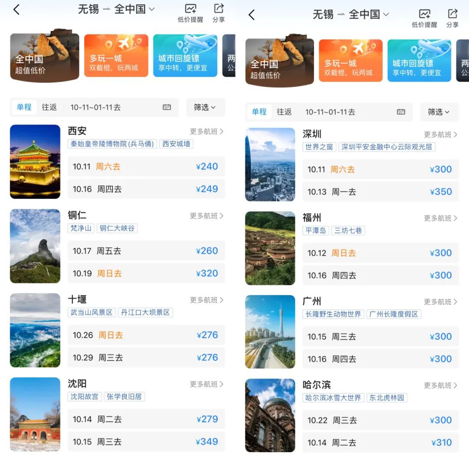Switch to 往返 round trip on the left screen
This screenshot has height=457, width=469.
[x=50, y=107]
